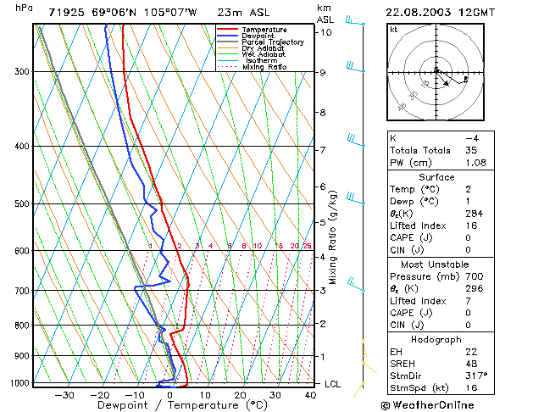This screenshot has width=533, height=412.
Task: Click 'CAPE (J)' in the Surface section
Action: point(411,238)
